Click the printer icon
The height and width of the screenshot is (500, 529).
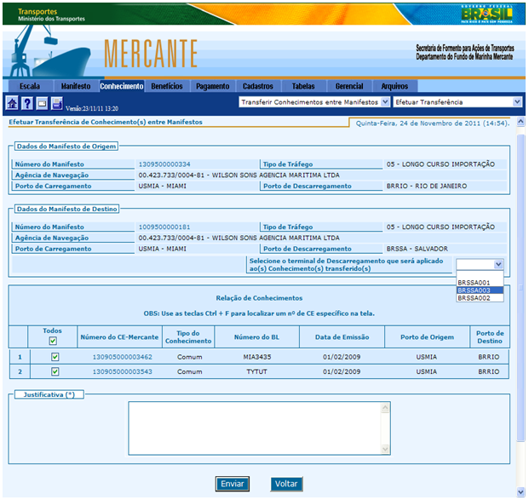[x=56, y=103]
